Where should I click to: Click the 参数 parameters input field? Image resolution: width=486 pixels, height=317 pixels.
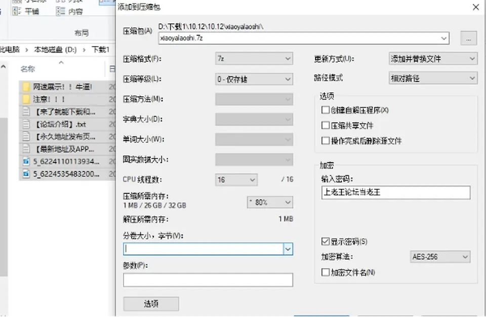pyautogui.click(x=208, y=280)
